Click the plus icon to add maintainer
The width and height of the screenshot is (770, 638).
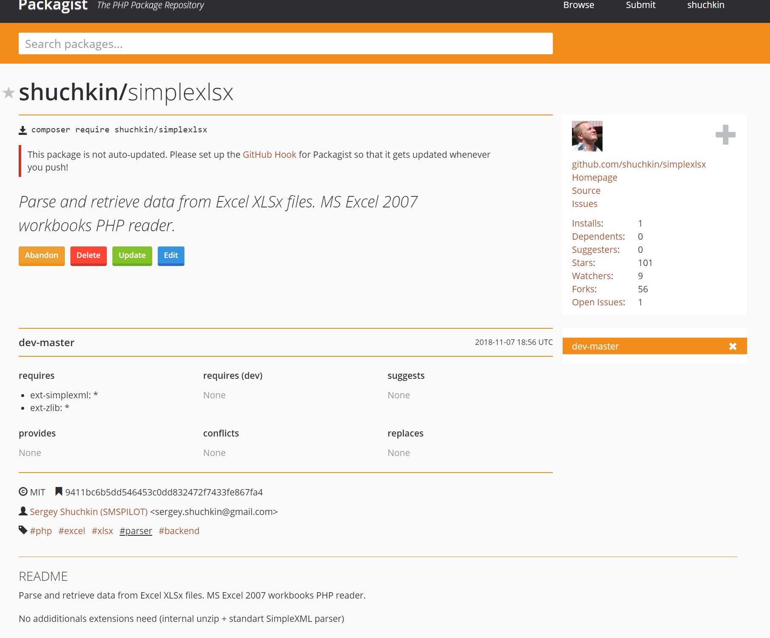[725, 135]
